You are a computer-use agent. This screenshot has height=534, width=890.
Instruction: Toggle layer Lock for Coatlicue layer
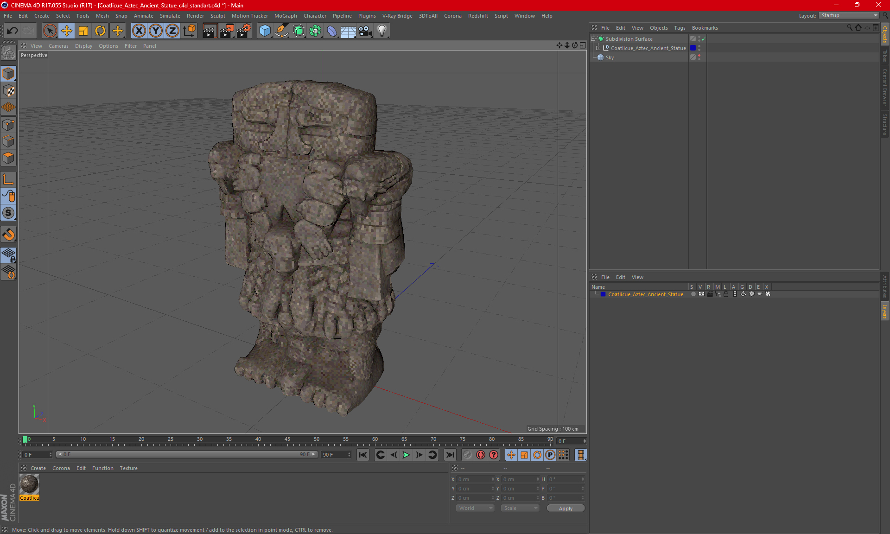(x=726, y=294)
